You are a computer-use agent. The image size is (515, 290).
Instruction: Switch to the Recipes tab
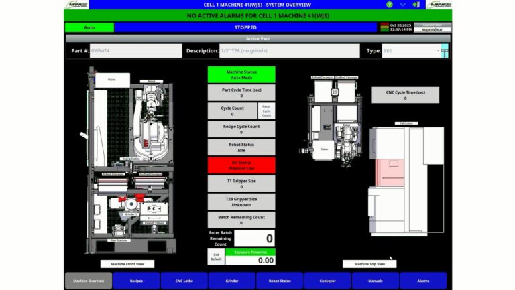tap(136, 281)
